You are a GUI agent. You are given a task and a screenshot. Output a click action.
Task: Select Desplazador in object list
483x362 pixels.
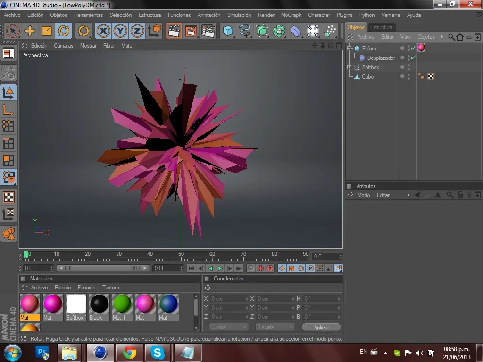(381, 58)
